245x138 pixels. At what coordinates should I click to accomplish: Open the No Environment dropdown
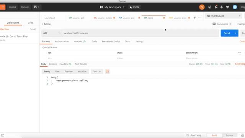[x=224, y=16]
